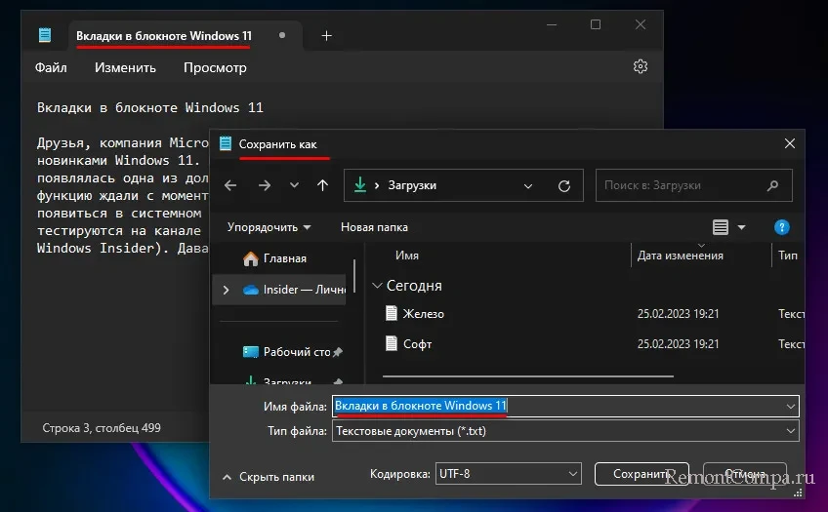The height and width of the screenshot is (512, 828).
Task: Navigate up one folder level
Action: [322, 185]
